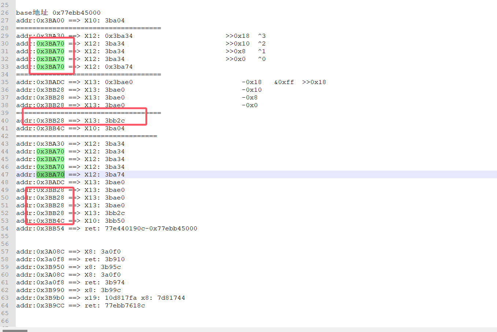The width and height of the screenshot is (497, 332).
Task: Click the -0x8 note on line 37
Action: pyautogui.click(x=250, y=98)
